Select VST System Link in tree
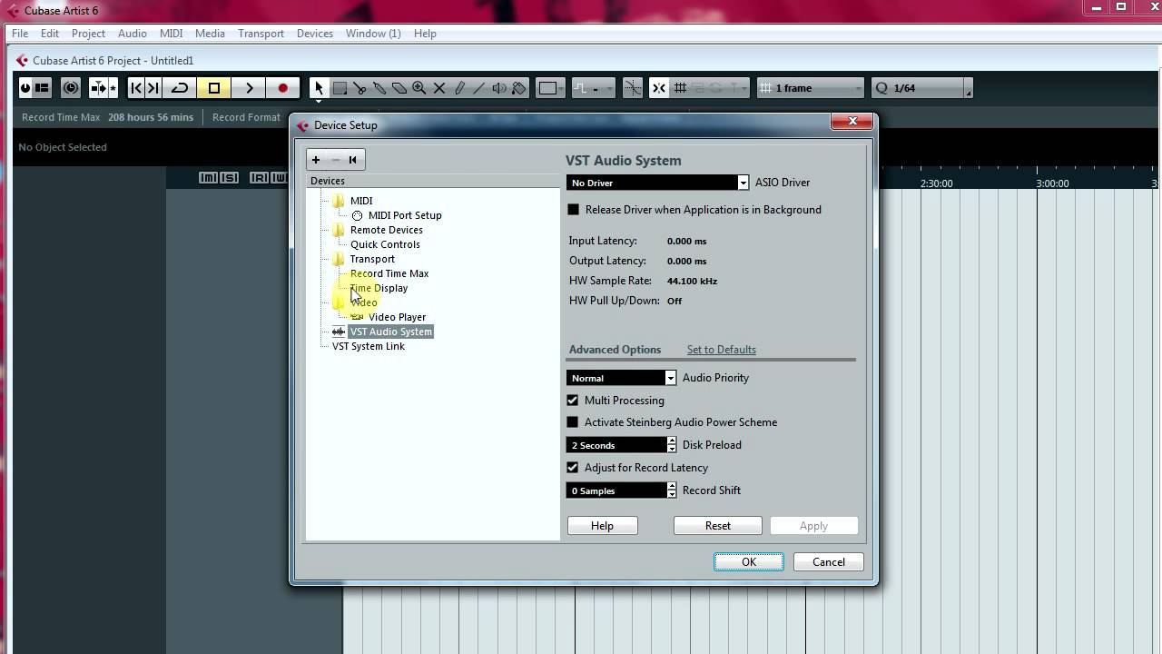1162x654 pixels. [369, 346]
